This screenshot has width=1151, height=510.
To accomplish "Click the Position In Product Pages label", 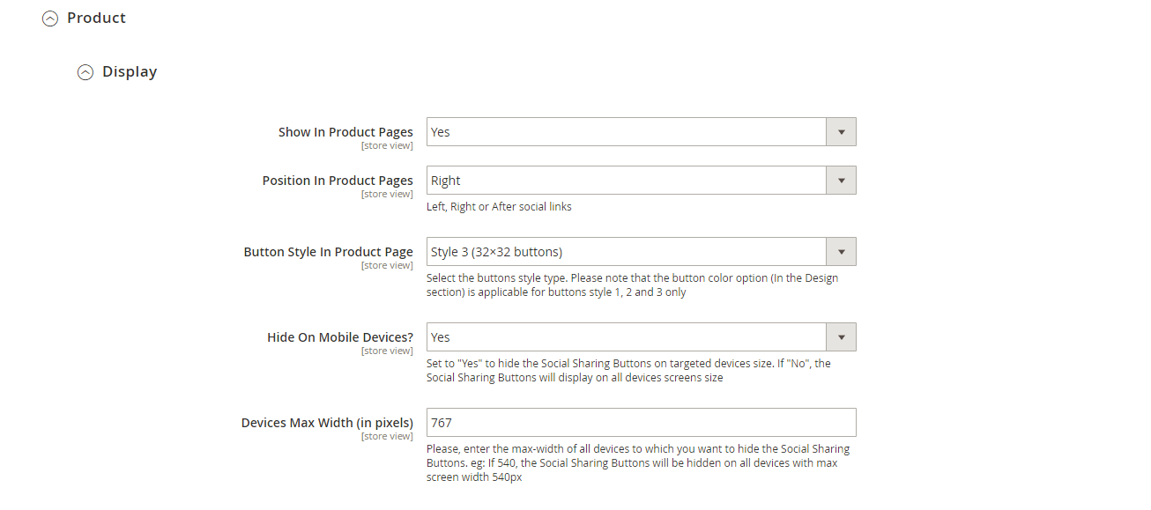I will (338, 181).
